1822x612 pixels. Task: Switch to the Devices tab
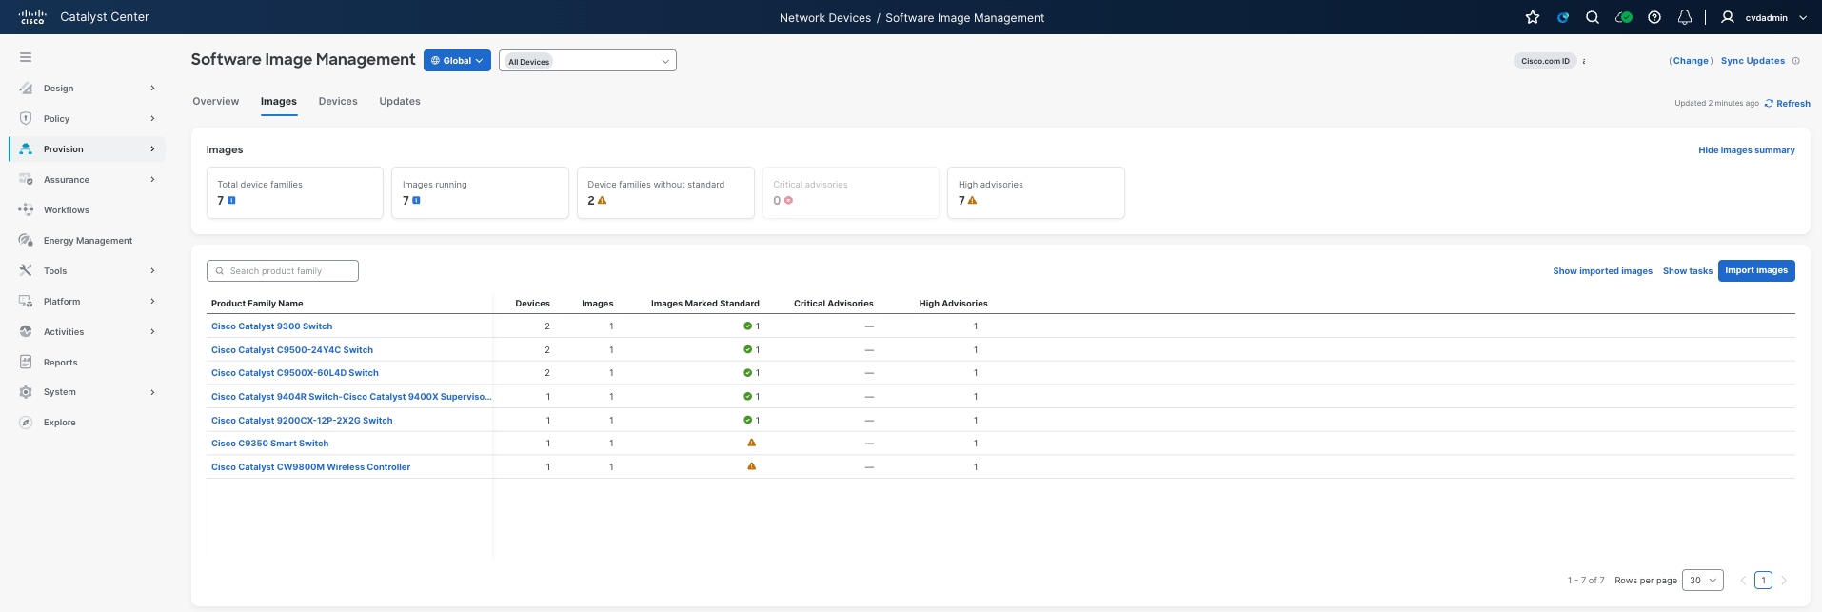tap(338, 101)
